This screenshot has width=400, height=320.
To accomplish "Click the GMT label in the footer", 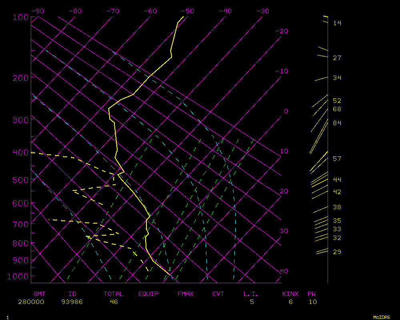I will tap(39, 294).
